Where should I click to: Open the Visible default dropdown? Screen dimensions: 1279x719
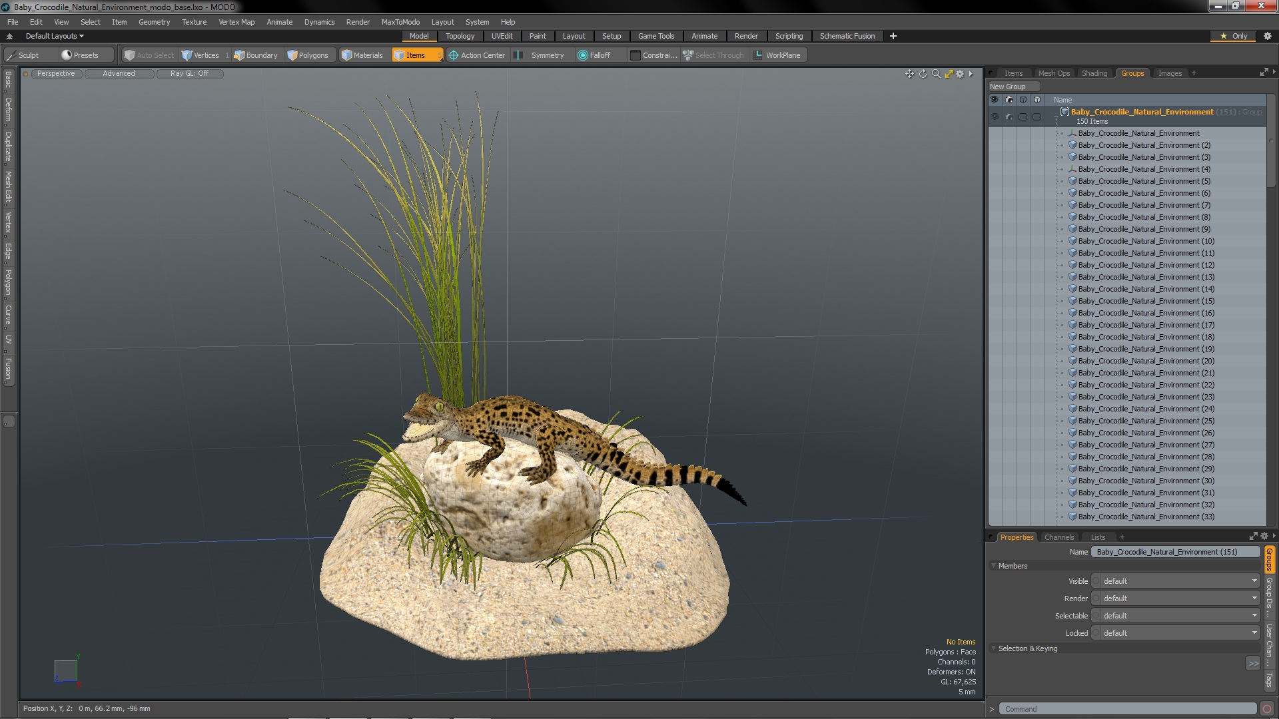1179,581
